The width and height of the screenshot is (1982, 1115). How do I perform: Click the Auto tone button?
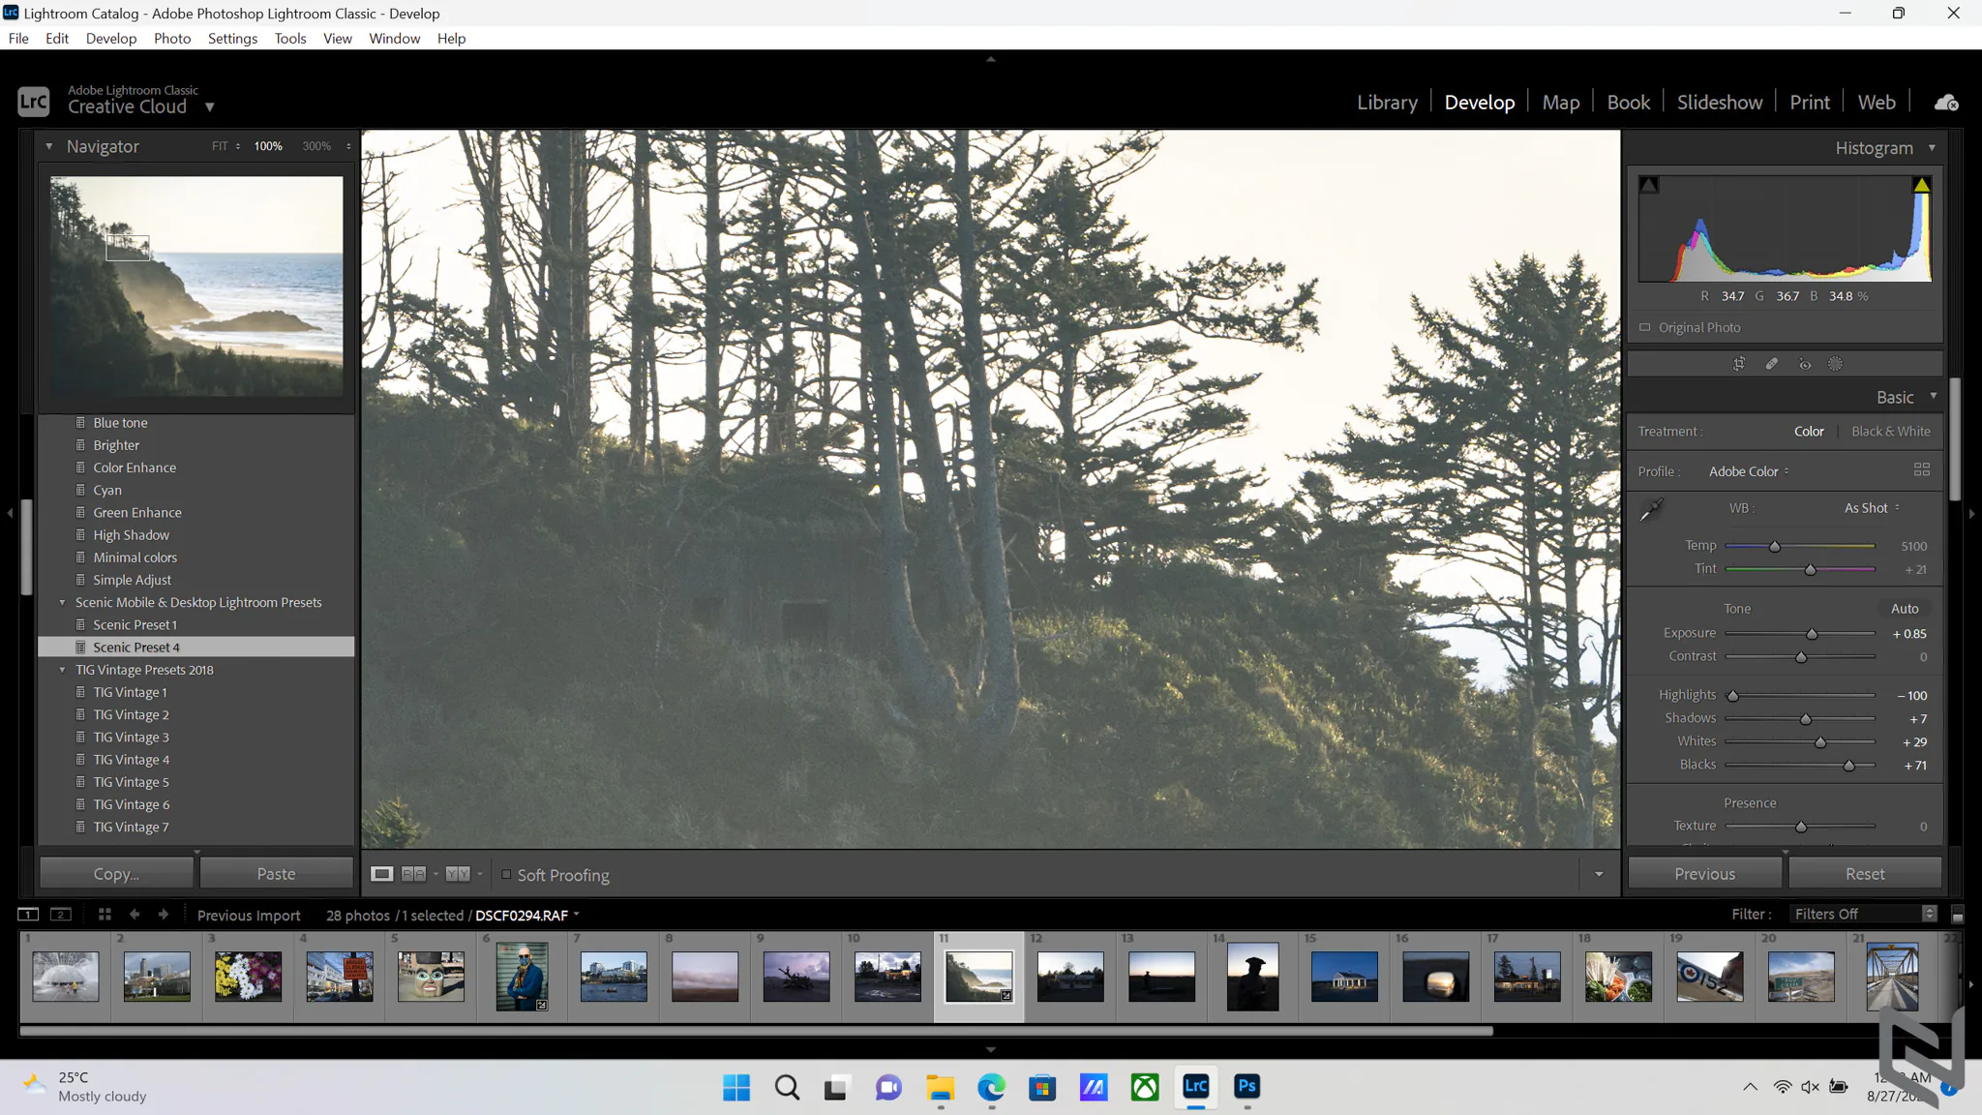[x=1904, y=609]
